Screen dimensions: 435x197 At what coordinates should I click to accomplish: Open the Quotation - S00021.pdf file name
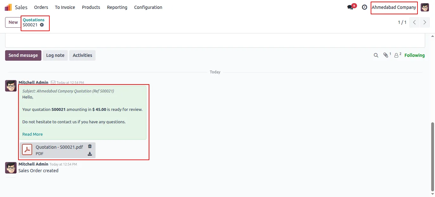(59, 147)
